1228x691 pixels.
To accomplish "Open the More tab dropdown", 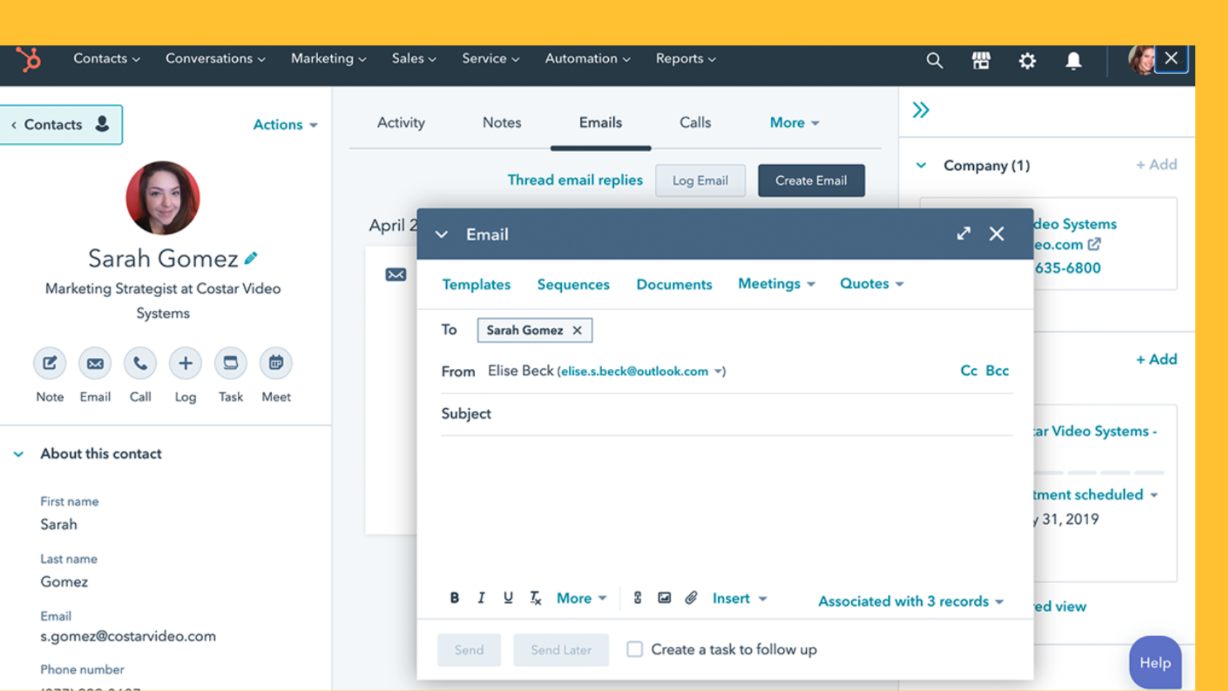I will click(794, 123).
